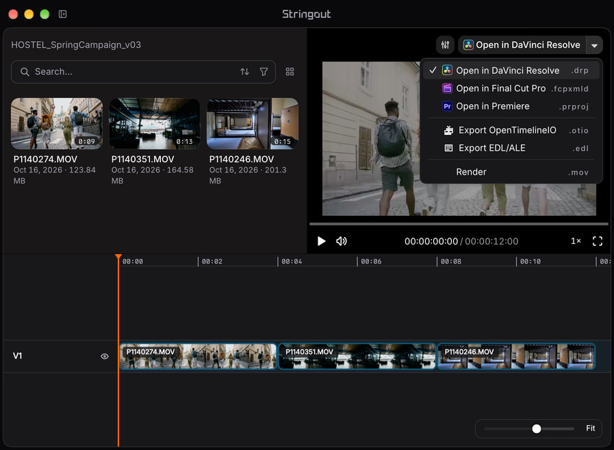The image size is (614, 450).
Task: Click the 00:04 ruler mark
Action: pyautogui.click(x=292, y=262)
